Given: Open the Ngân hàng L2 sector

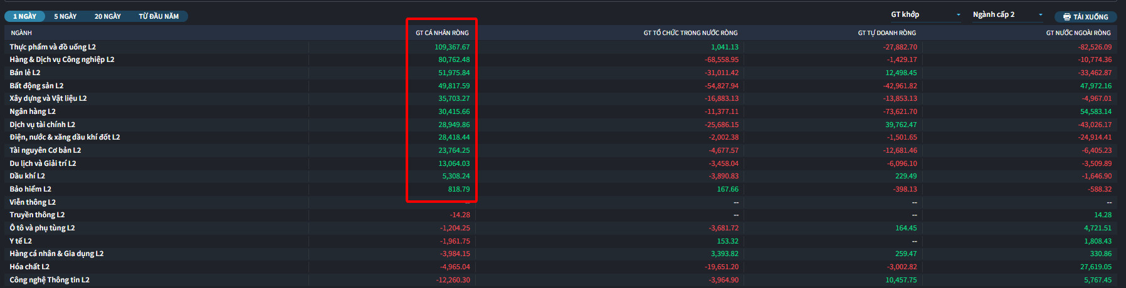Looking at the screenshot, I should 33,111.
